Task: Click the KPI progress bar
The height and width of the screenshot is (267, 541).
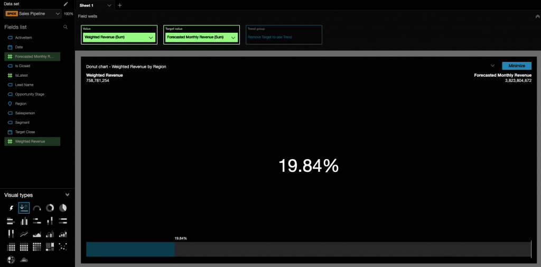Action: point(308,249)
